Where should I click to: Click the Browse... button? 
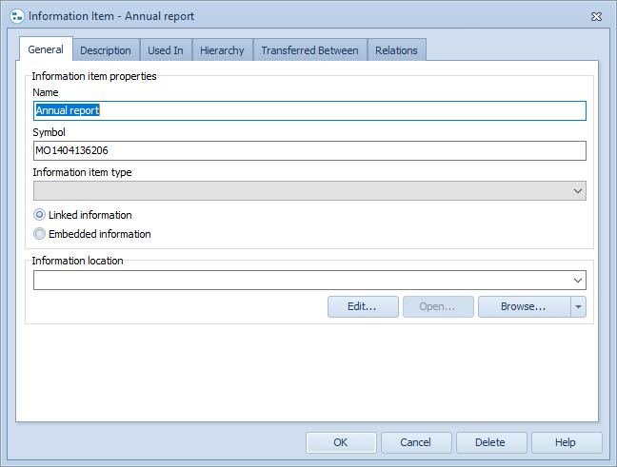(524, 306)
